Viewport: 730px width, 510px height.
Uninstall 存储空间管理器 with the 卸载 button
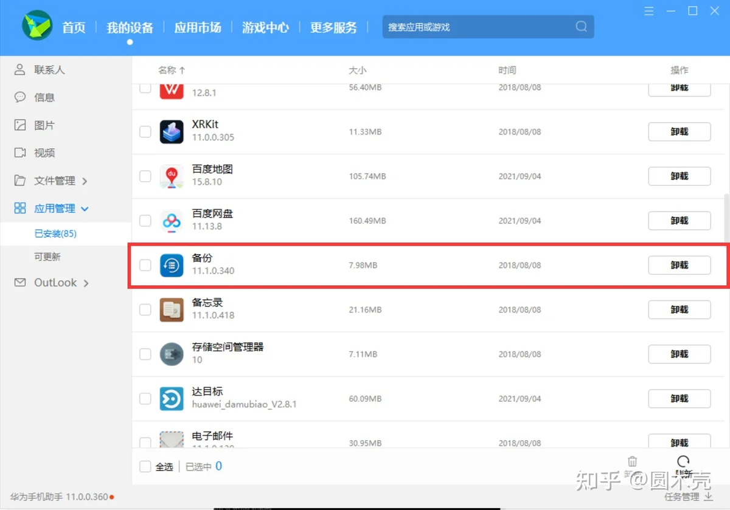pyautogui.click(x=680, y=354)
